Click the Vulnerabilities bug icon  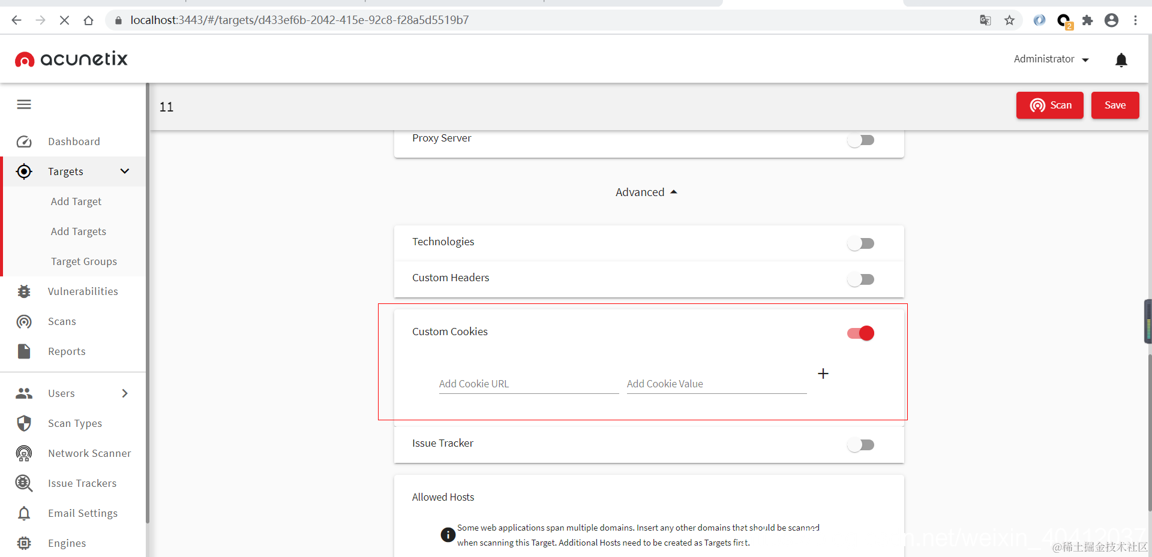[x=24, y=291]
